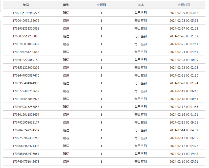Click order number 1708704281298667
The image size is (209, 168).
(x=26, y=52)
